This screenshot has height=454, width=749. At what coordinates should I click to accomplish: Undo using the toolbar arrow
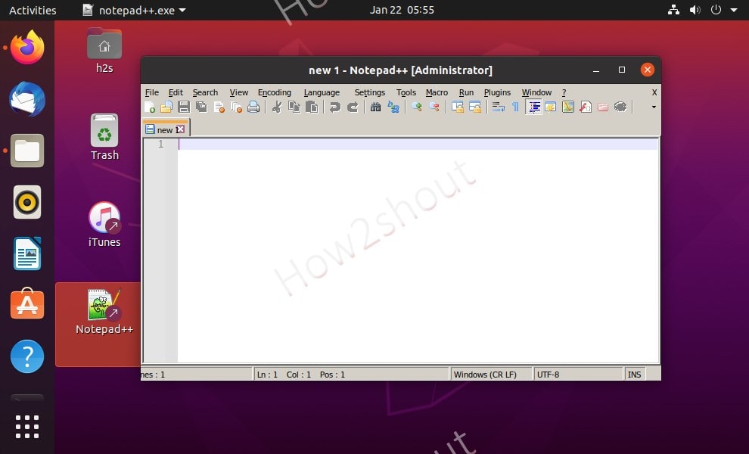(x=334, y=107)
